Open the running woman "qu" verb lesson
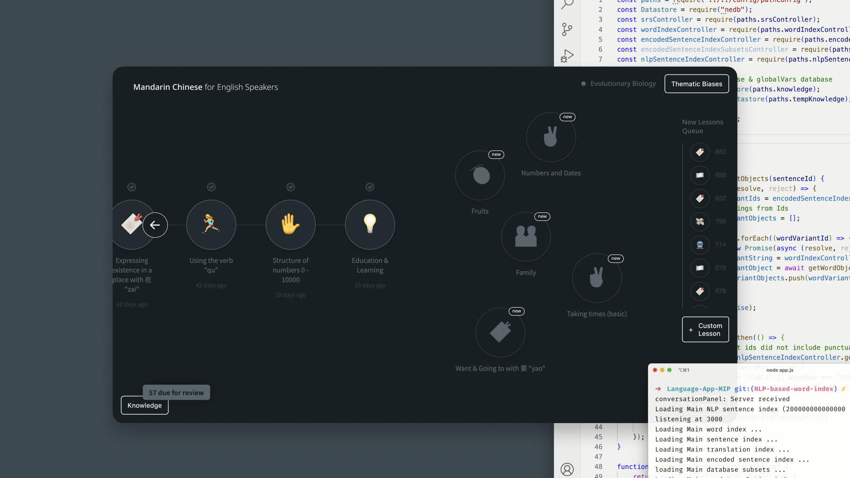Screen dimensions: 850x478 point(211,225)
